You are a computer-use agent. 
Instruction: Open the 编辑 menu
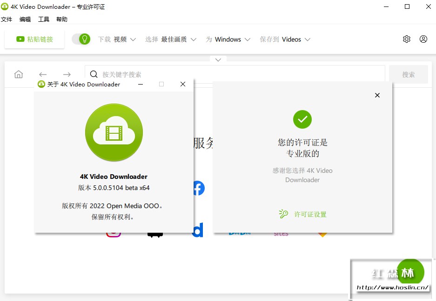click(x=25, y=19)
